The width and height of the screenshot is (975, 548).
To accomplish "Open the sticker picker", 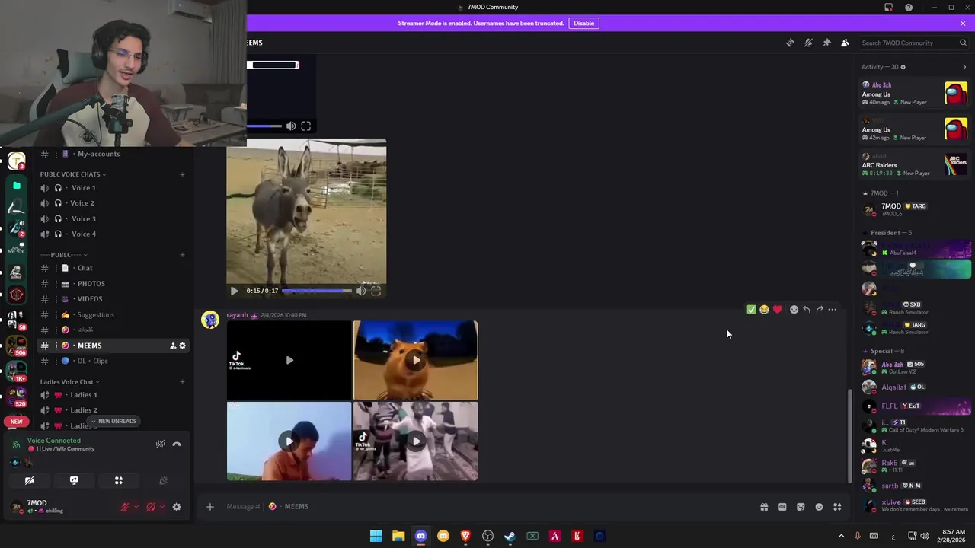I will pyautogui.click(x=801, y=507).
